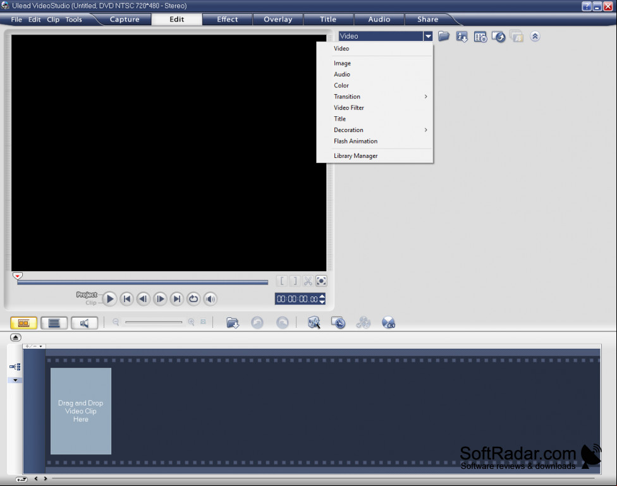Enlarge the preview window icon
This screenshot has height=486, width=617.
[321, 281]
